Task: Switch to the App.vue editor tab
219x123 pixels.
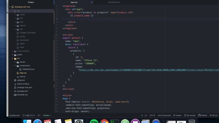Action: pyautogui.click(x=74, y=2)
